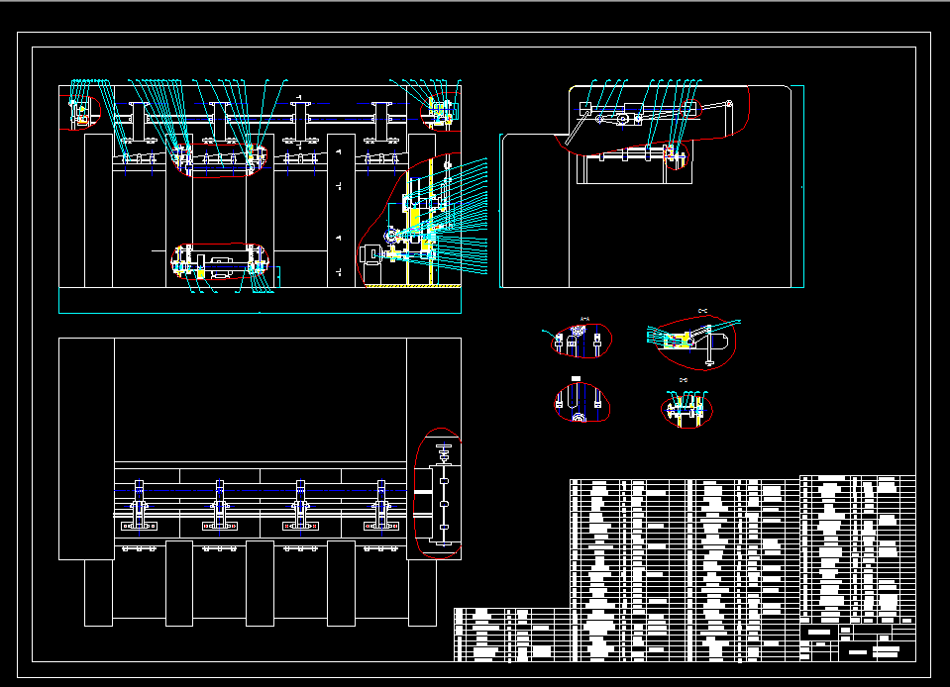This screenshot has height=687, width=950.
Task: Click the A-A section detail view
Action: click(x=581, y=341)
